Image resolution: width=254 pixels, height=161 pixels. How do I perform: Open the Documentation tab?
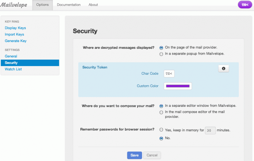point(69,5)
